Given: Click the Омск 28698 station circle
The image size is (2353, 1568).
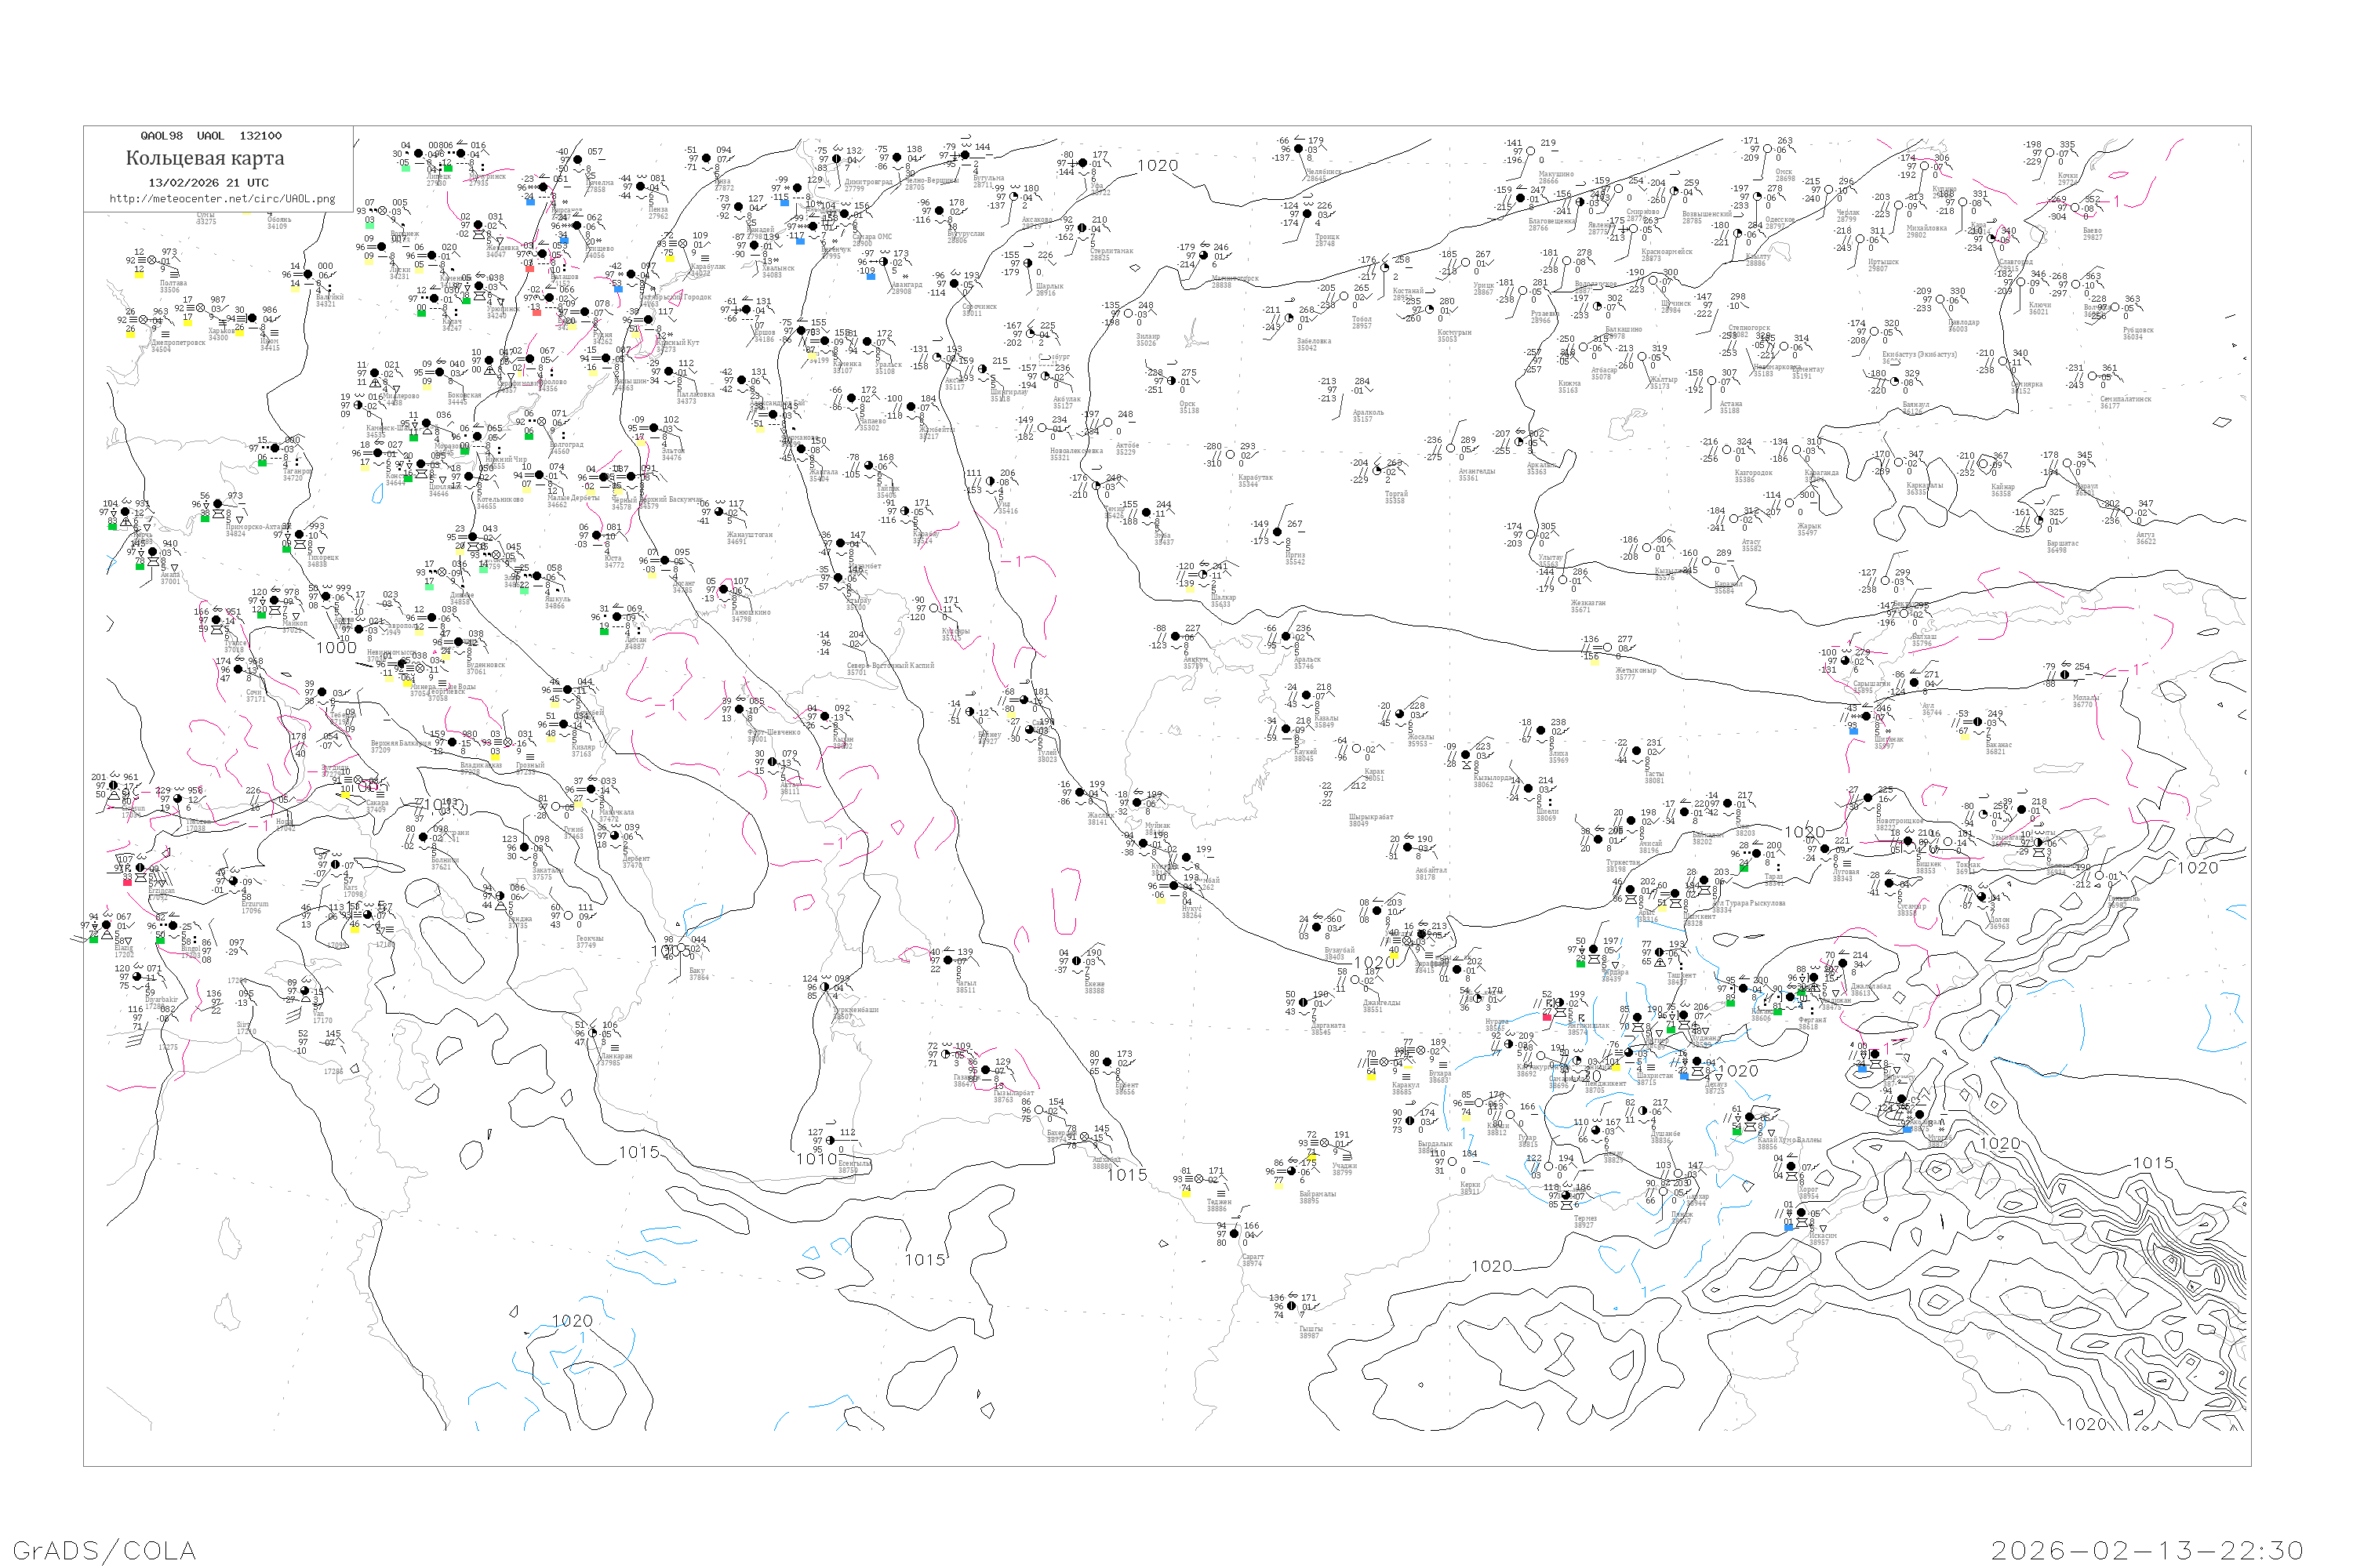Looking at the screenshot, I should [1767, 150].
